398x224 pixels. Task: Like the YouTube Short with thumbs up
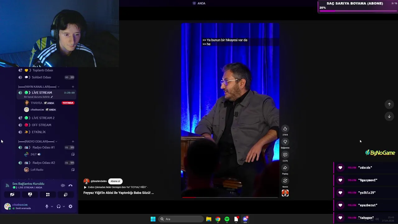pyautogui.click(x=285, y=129)
